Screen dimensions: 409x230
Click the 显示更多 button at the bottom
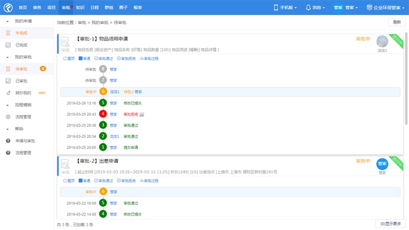point(390,224)
